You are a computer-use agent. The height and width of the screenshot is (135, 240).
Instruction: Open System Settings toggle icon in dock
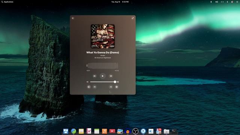[x=151, y=131]
